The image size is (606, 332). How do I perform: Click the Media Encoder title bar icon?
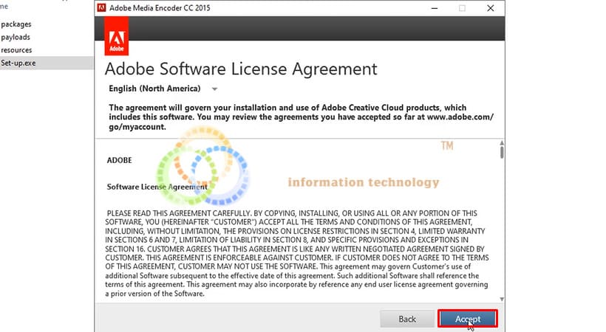pos(102,7)
